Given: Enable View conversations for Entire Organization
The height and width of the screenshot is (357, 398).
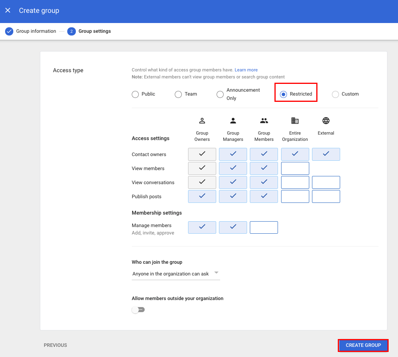Looking at the screenshot, I should 295,183.
